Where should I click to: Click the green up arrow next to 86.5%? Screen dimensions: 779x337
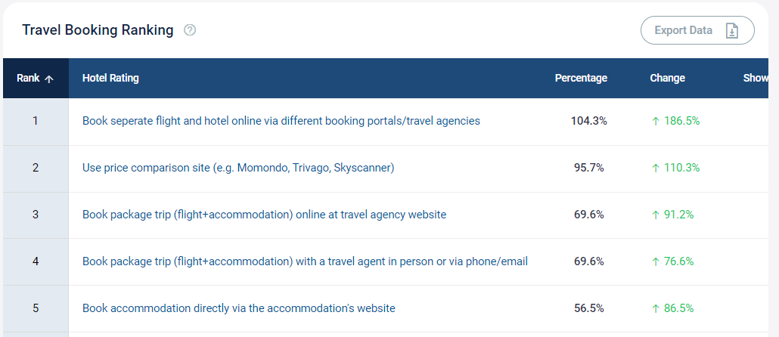pos(655,308)
